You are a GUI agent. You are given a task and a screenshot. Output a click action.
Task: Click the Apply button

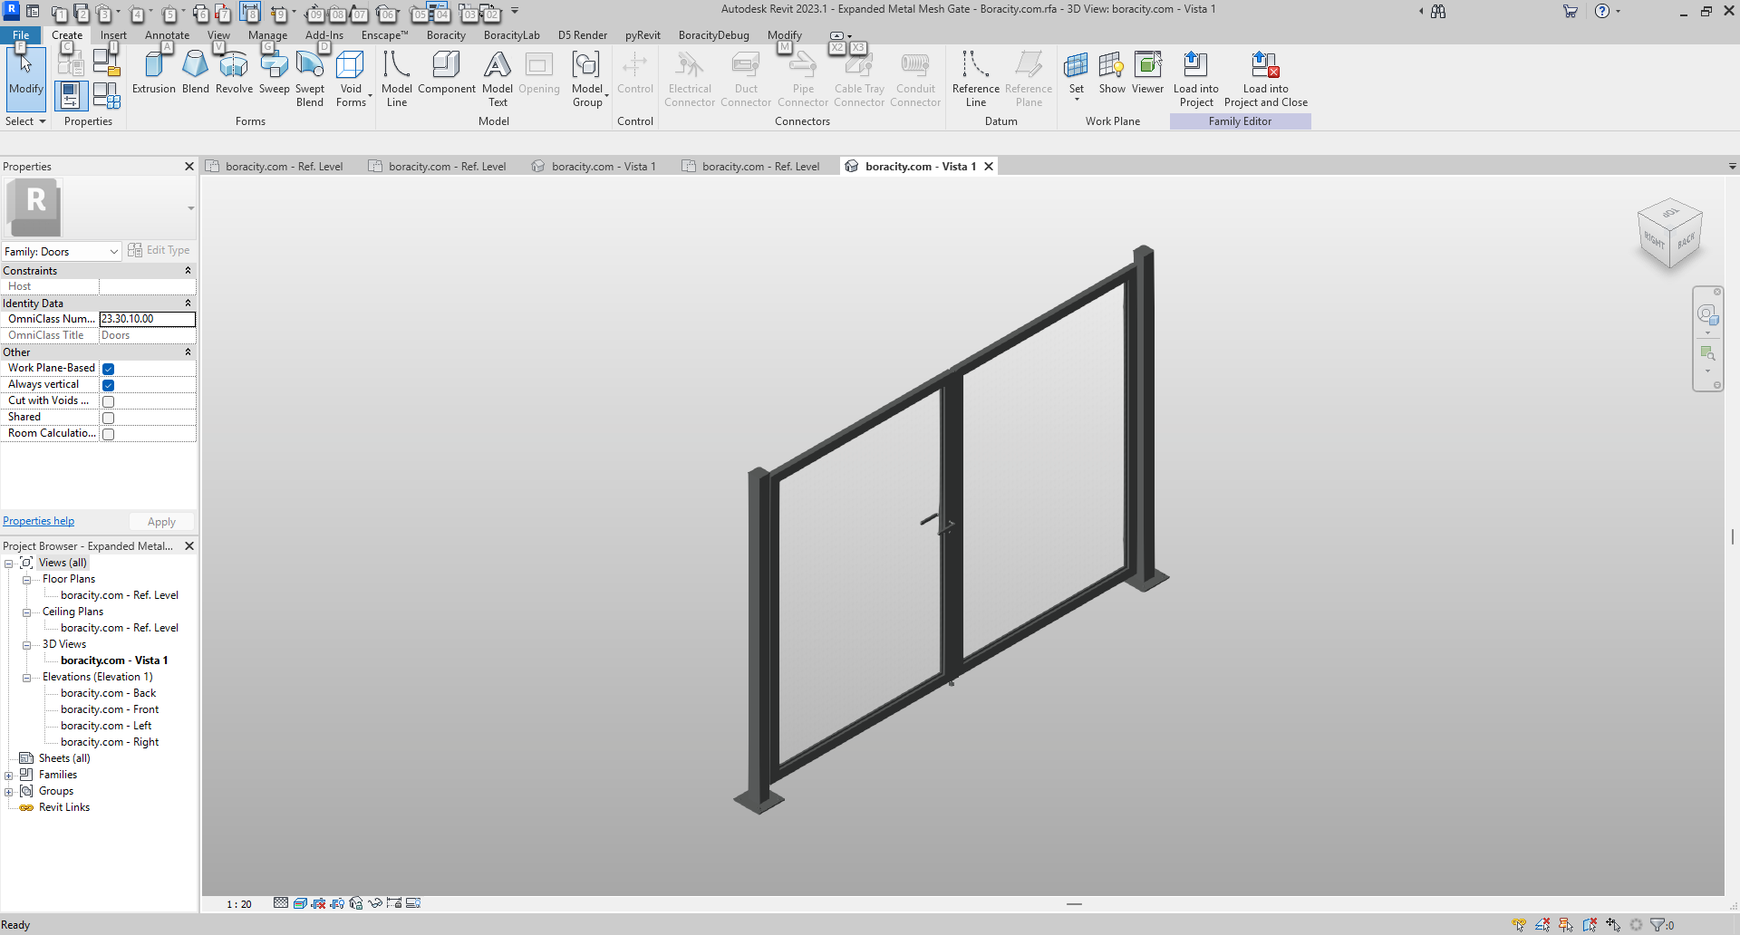161,522
